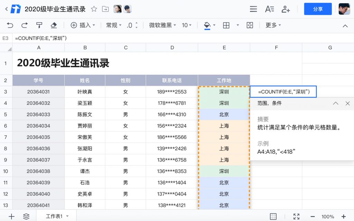Click the eraser clear-format icon
Viewport: 354px width, 221px height.
click(x=54, y=25)
